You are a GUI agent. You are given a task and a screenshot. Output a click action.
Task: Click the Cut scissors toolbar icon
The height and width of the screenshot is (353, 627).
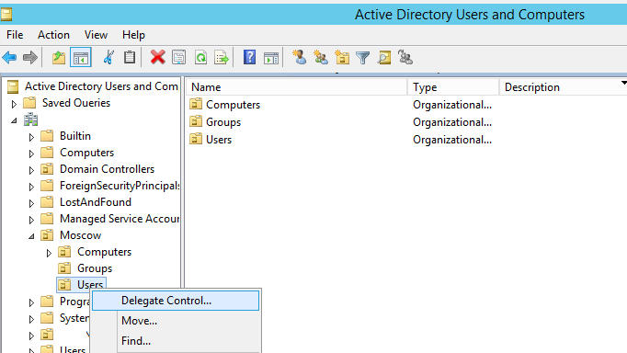108,58
